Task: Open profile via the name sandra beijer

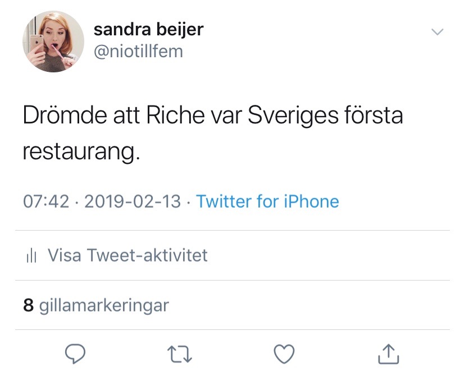Action: point(148,29)
